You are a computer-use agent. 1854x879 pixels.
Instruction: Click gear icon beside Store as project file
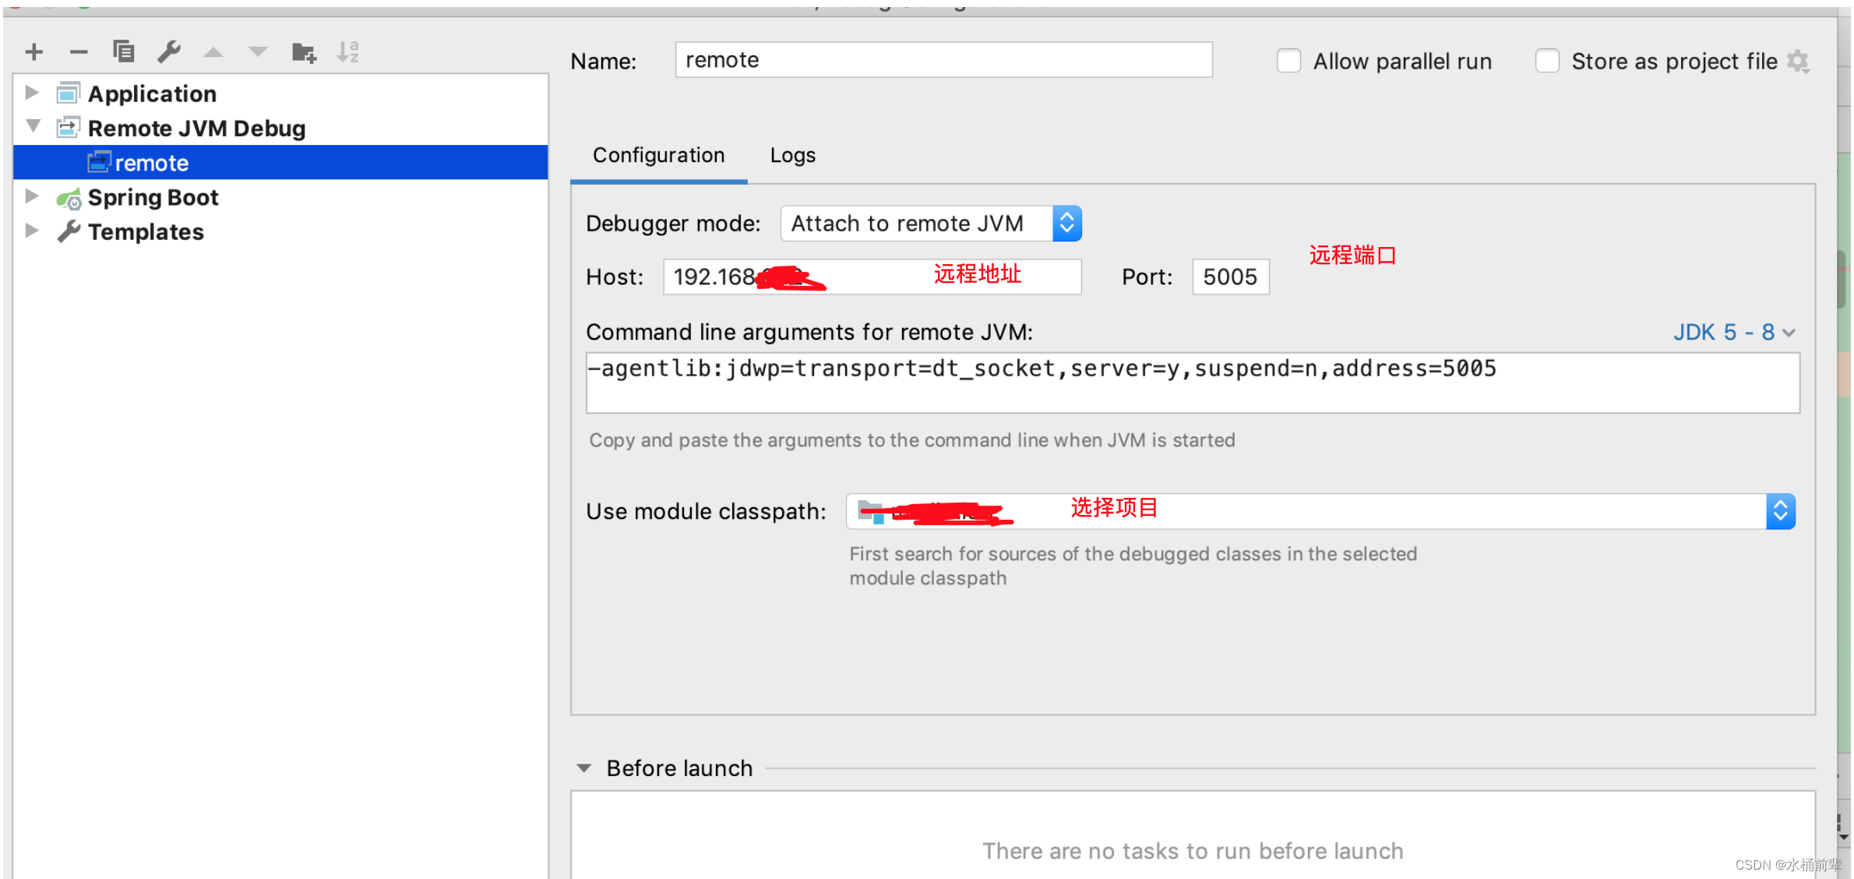coord(1798,61)
